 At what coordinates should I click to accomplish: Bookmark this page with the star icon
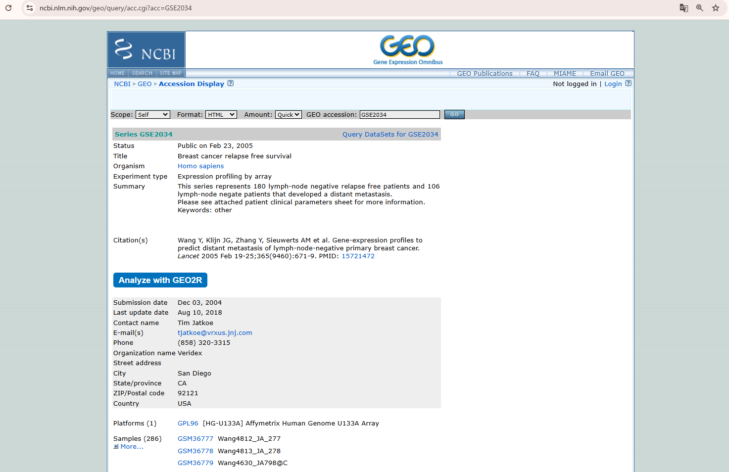[715, 8]
